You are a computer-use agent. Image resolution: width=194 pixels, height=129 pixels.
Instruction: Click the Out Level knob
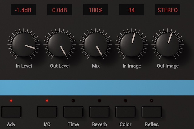(59, 45)
